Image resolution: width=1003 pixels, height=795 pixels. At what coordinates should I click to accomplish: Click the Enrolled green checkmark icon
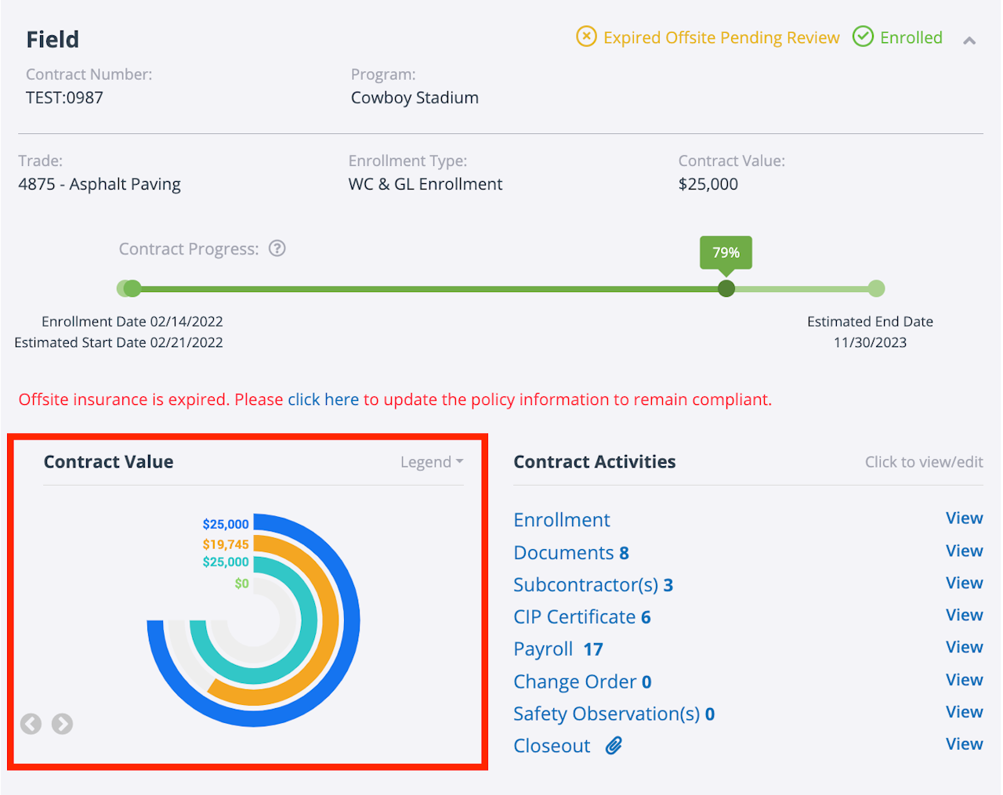(x=863, y=37)
